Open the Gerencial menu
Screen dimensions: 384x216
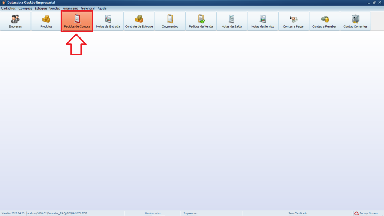pos(88,8)
